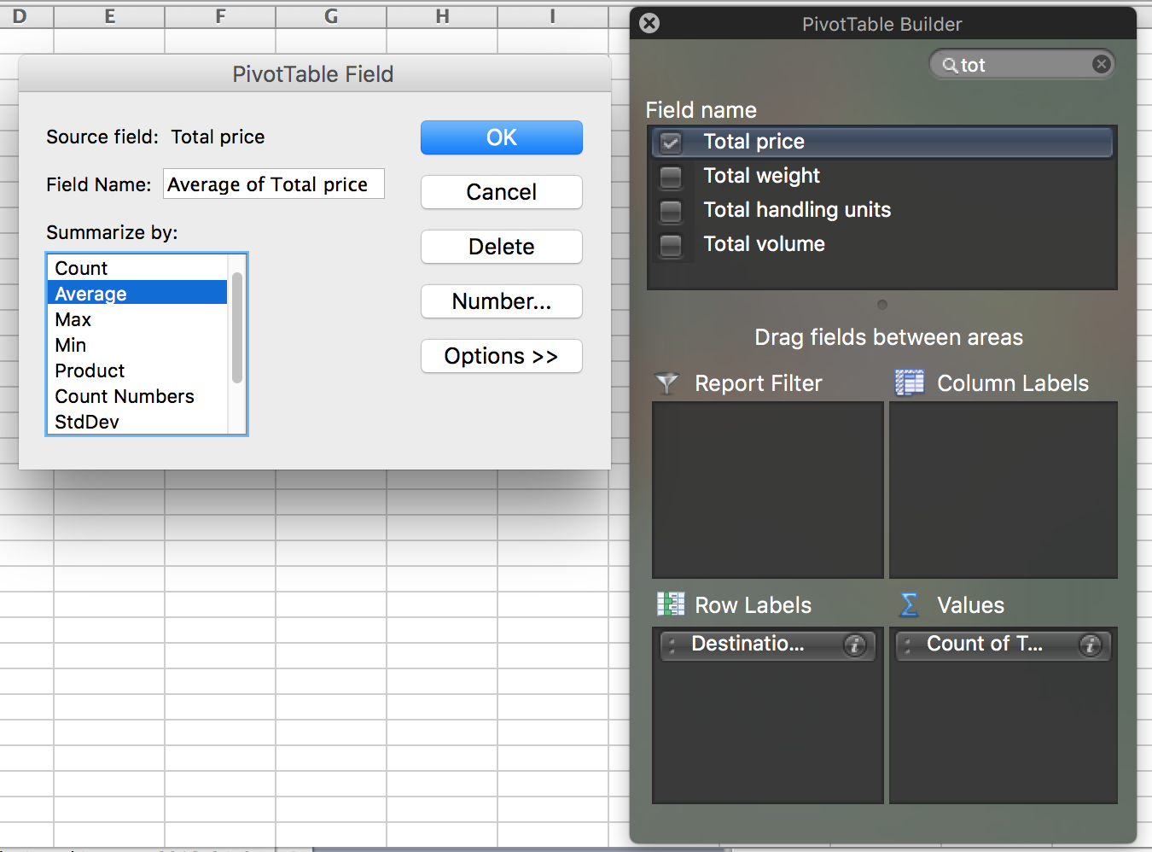1152x852 pixels.
Task: Click the Values sigma icon
Action: click(x=909, y=605)
